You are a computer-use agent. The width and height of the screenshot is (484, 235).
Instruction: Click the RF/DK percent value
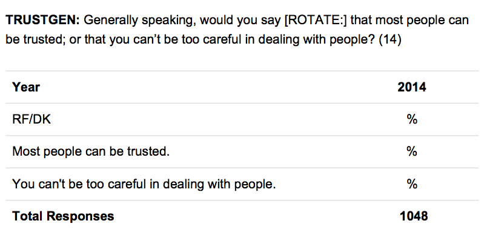(412, 119)
